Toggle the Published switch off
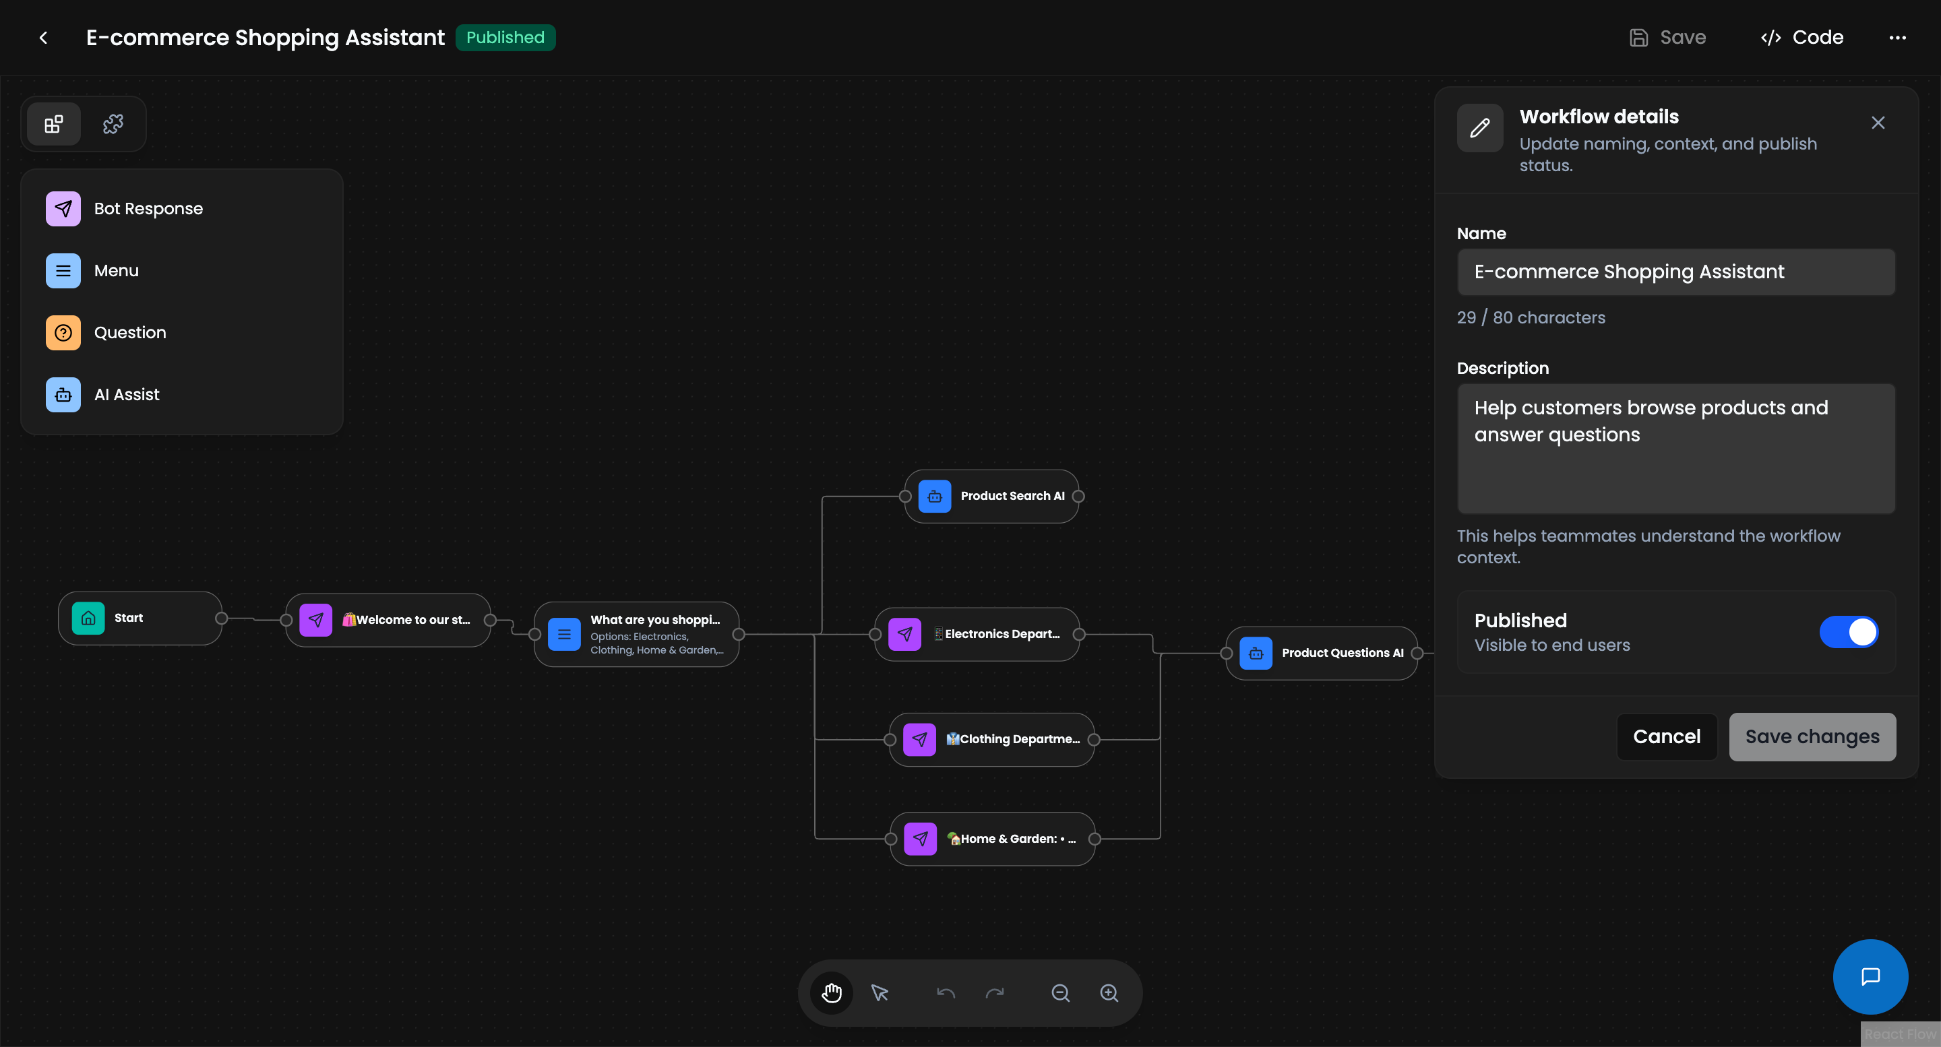This screenshot has width=1941, height=1047. [1849, 632]
